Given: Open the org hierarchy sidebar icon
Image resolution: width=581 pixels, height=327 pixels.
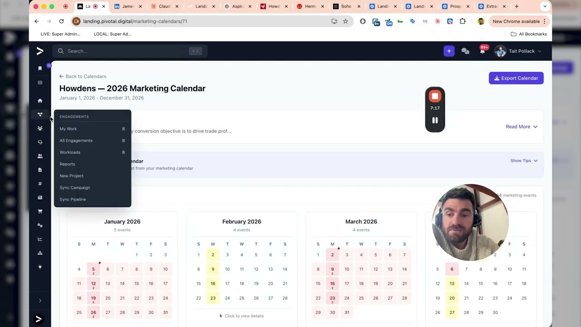Looking at the screenshot, I should [40, 253].
